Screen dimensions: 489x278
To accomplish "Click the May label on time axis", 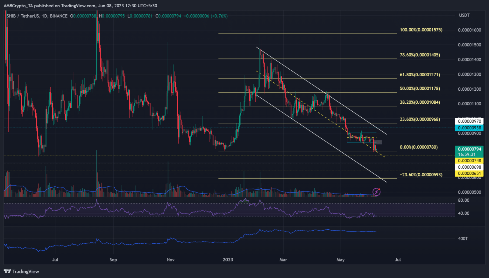I will pyautogui.click(x=340, y=260).
